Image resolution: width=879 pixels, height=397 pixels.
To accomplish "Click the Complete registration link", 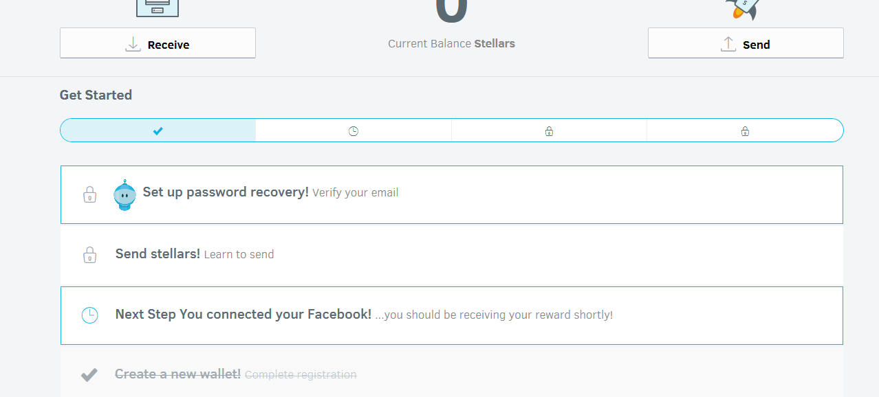I will (x=301, y=375).
